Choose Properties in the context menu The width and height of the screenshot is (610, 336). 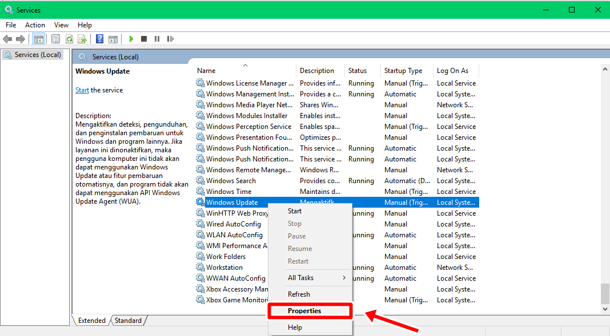[310, 311]
